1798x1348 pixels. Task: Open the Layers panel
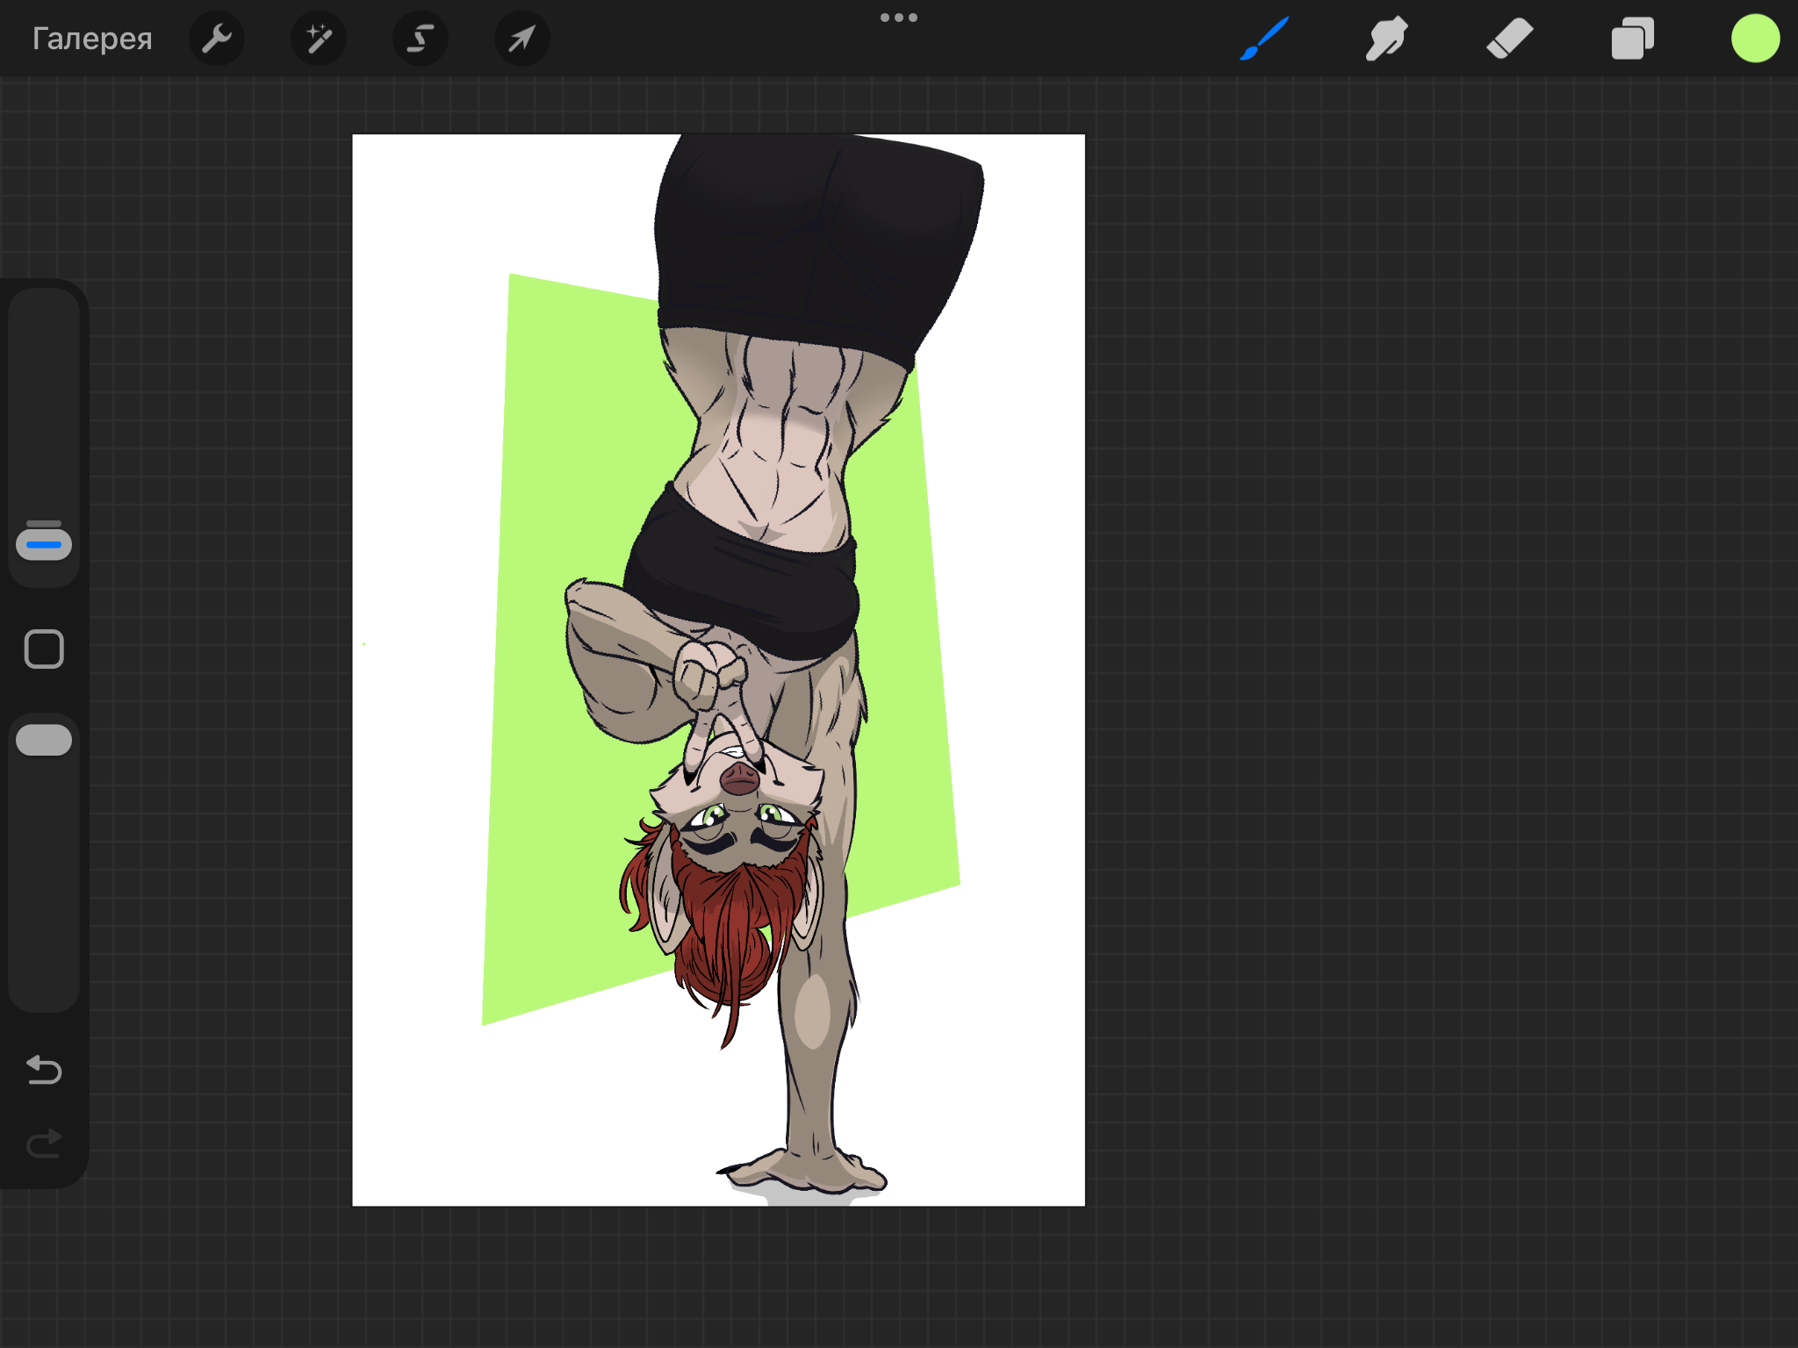(1632, 39)
